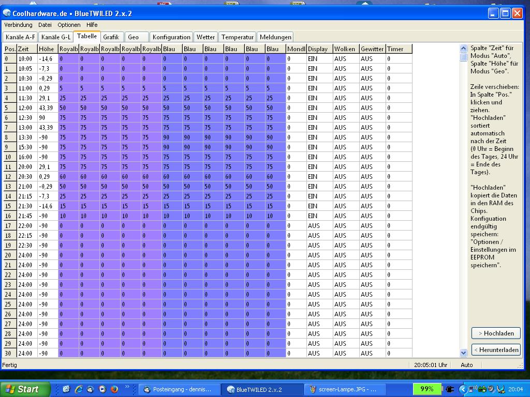Click the table scrollbar down arrow
Viewport: 530px width, 397px height.
463,353
